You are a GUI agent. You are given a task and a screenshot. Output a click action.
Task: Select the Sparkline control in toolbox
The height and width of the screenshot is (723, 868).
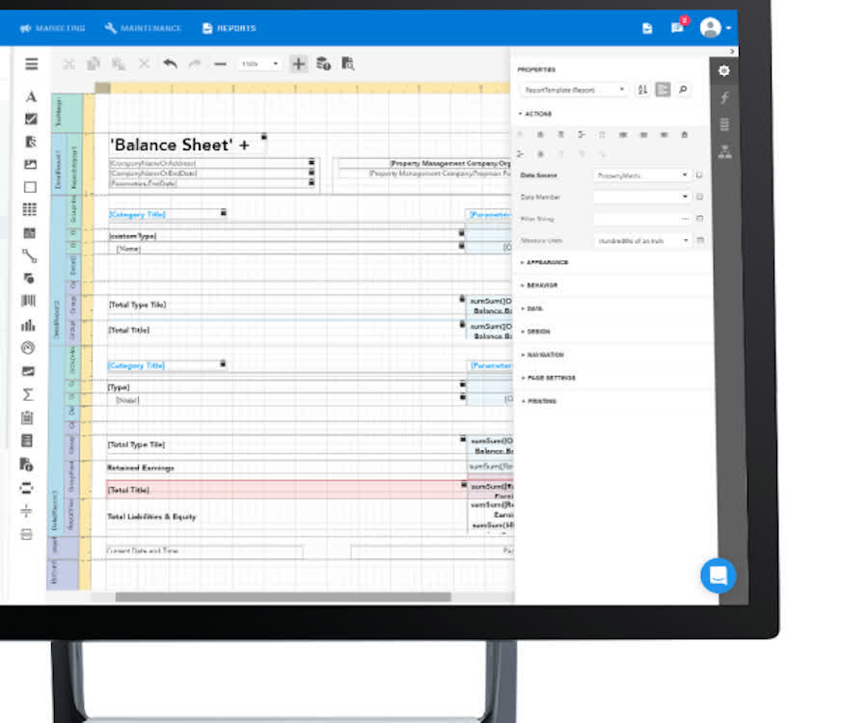28,371
